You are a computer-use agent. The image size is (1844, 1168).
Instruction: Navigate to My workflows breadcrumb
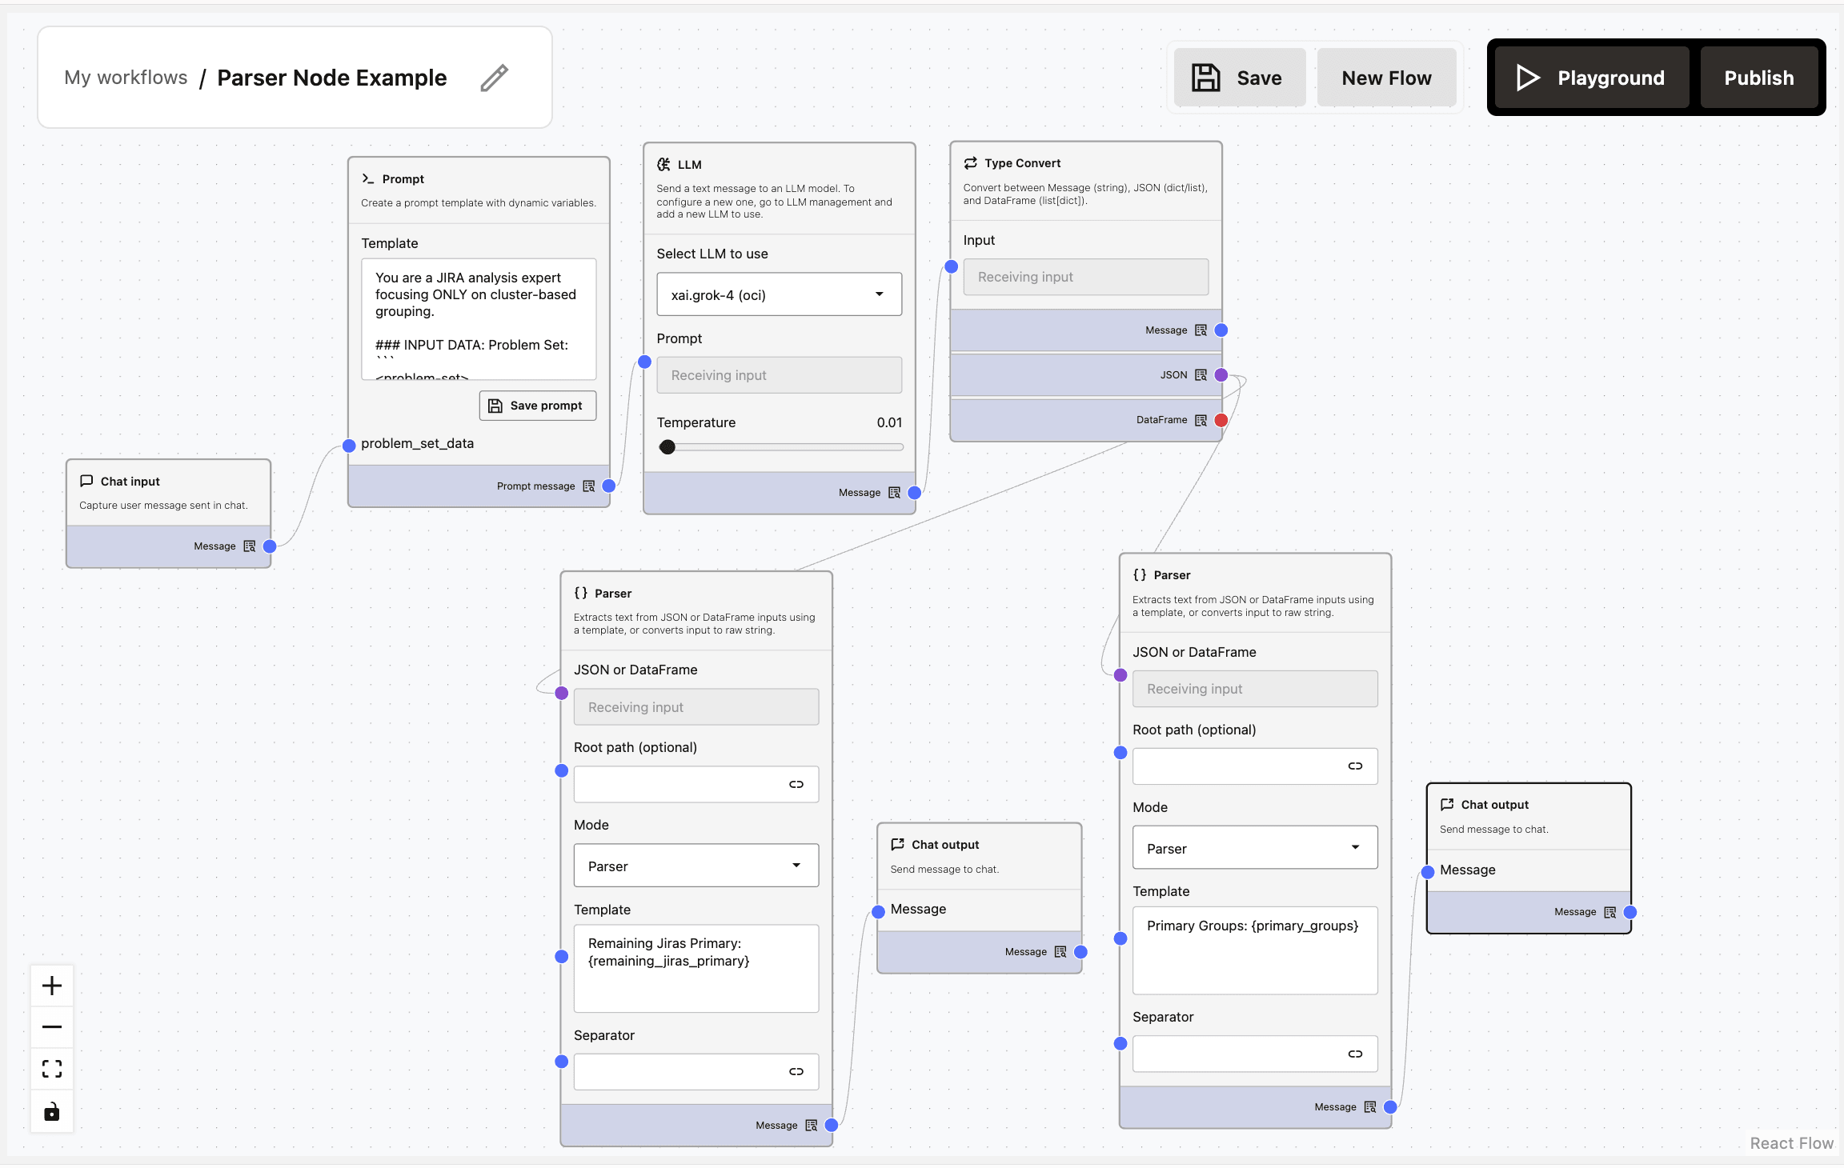tap(126, 78)
